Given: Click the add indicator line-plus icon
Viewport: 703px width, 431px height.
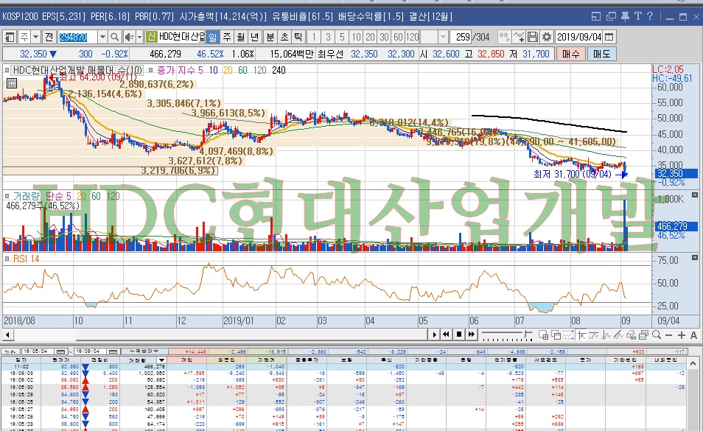Looking at the screenshot, I should tap(519, 37).
